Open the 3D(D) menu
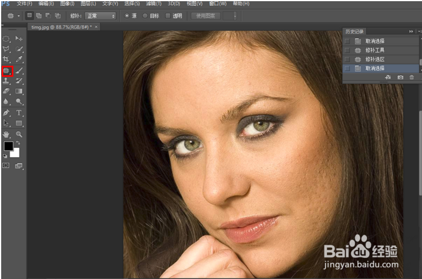422x279 pixels. point(174,4)
